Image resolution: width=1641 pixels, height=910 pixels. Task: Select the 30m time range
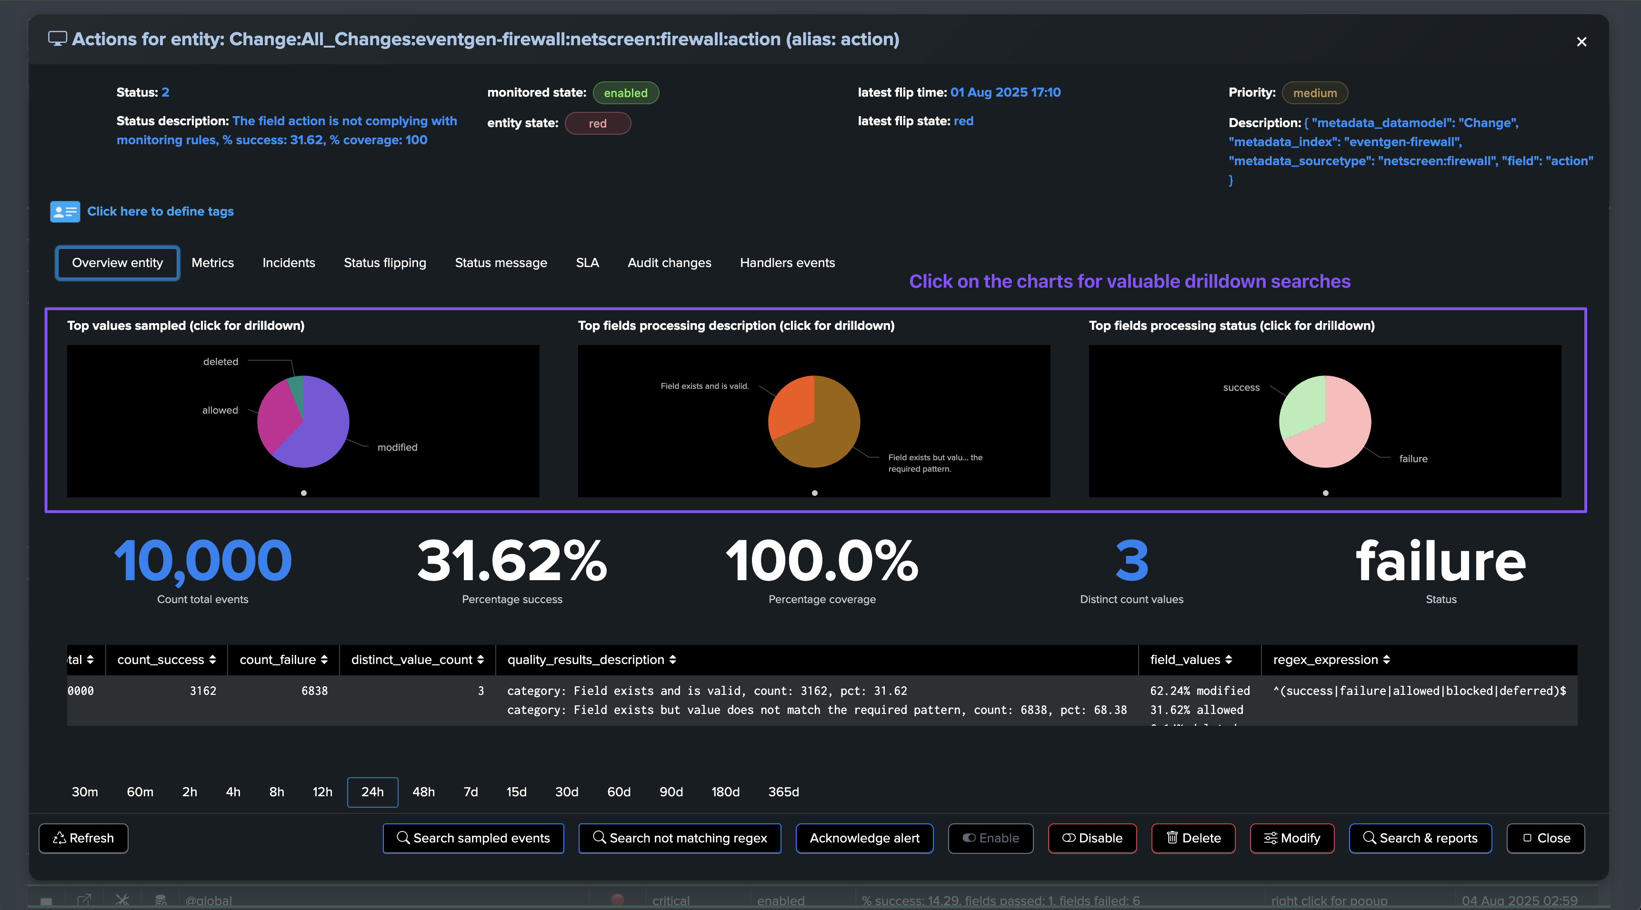point(85,791)
